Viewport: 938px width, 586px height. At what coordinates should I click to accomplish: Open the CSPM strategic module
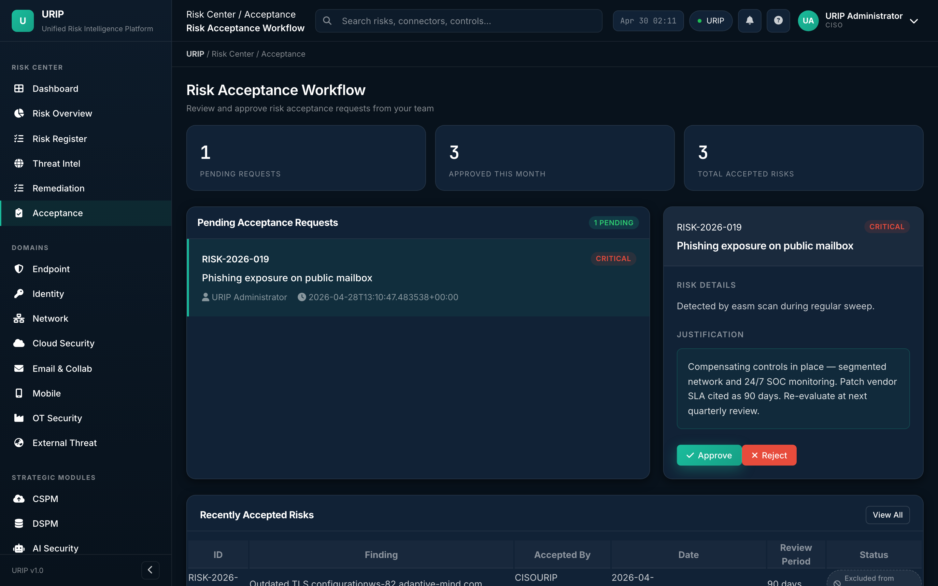(86, 498)
